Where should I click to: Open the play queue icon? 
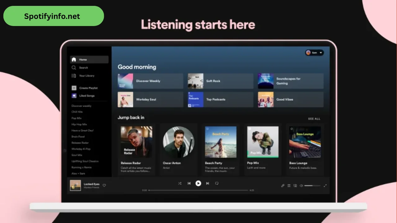(x=289, y=186)
